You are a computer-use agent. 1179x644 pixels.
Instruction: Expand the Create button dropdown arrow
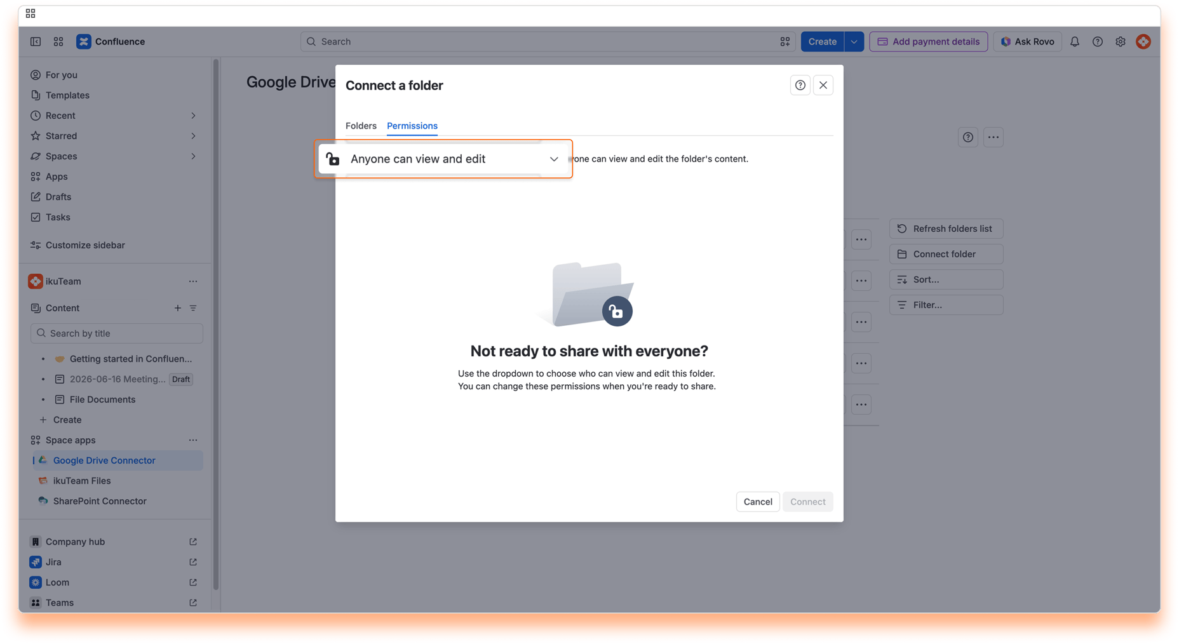tap(854, 41)
